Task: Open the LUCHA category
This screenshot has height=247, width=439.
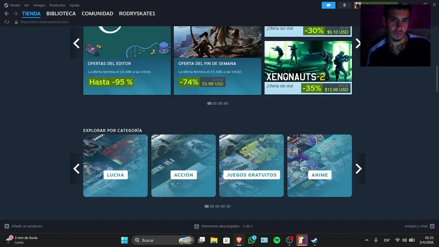Action: (115, 166)
